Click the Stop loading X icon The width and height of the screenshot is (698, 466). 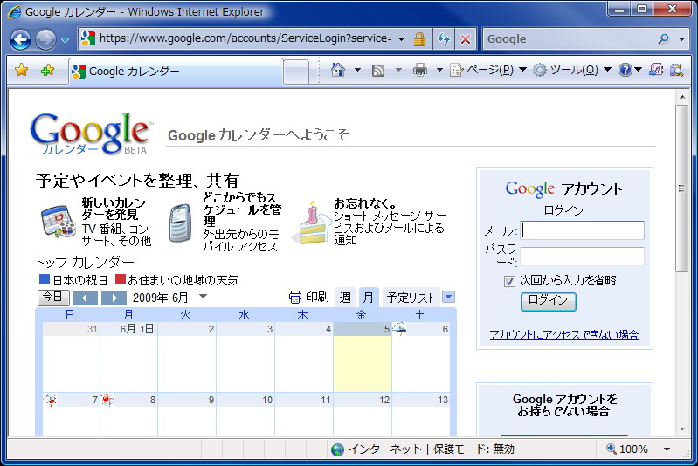tap(466, 39)
